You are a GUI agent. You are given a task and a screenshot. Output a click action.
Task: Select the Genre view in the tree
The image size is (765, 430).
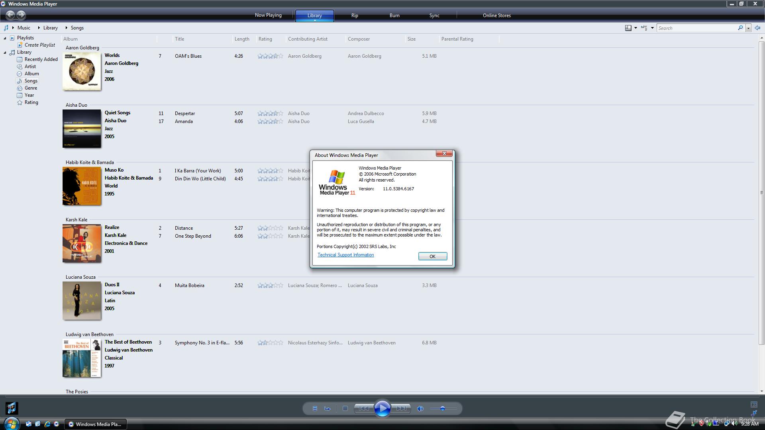(x=31, y=88)
